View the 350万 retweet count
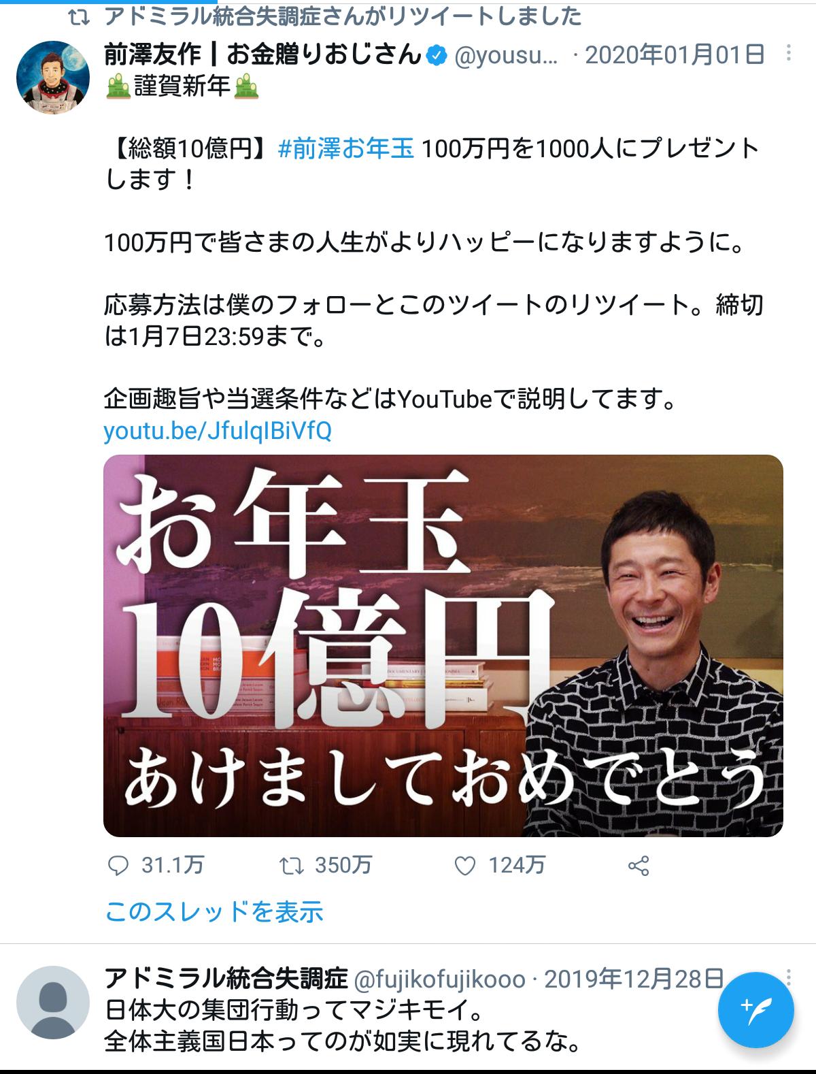Viewport: 816px width, 1074px height. [343, 865]
